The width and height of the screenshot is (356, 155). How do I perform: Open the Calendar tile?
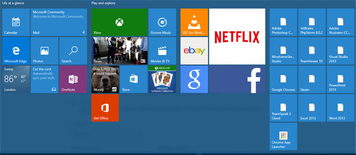[16, 22]
